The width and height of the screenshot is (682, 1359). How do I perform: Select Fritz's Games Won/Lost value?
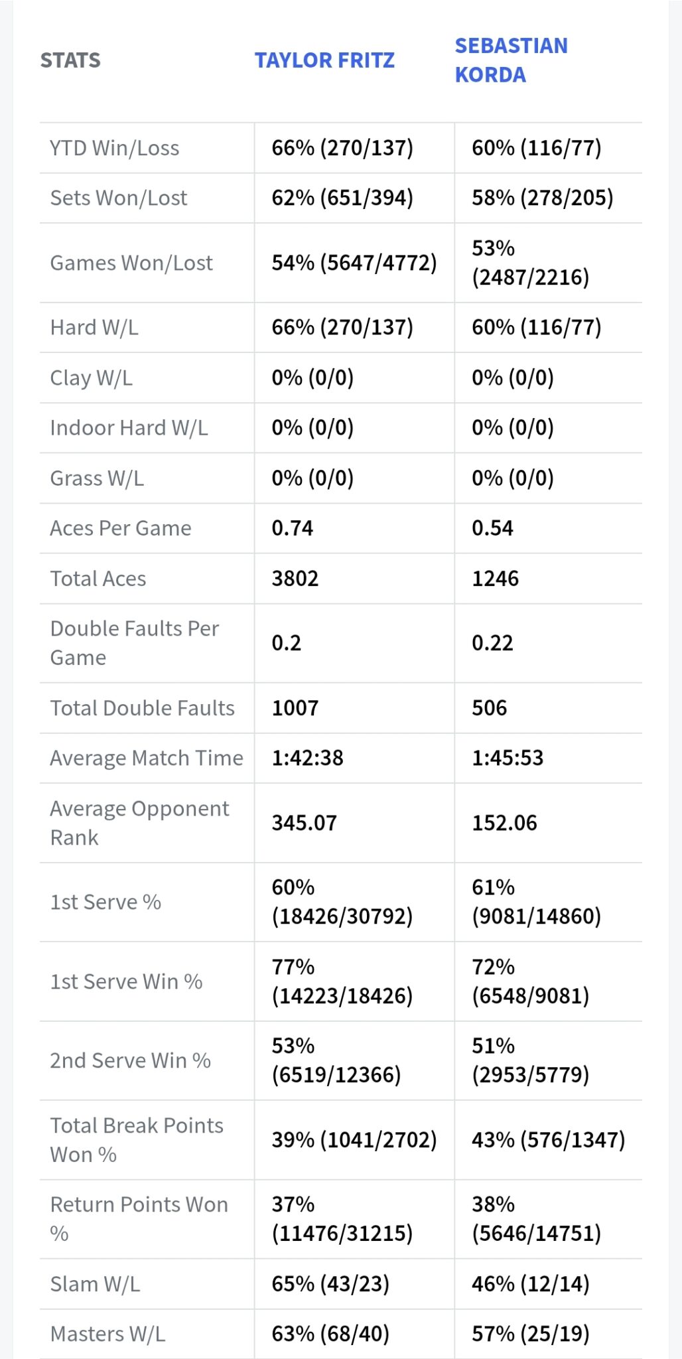354,263
